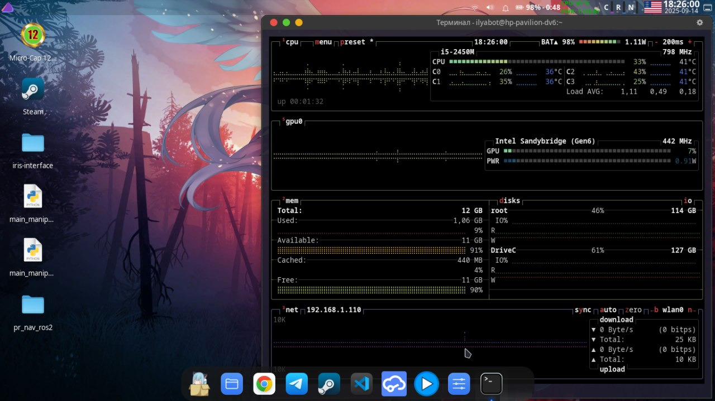Click the preset option in btop
The image size is (715, 401).
point(352,42)
